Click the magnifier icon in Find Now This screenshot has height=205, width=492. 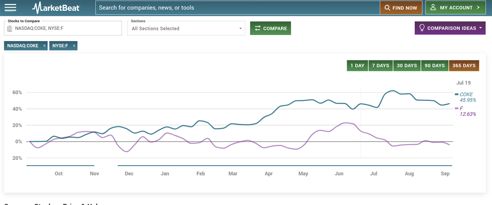[x=387, y=8]
